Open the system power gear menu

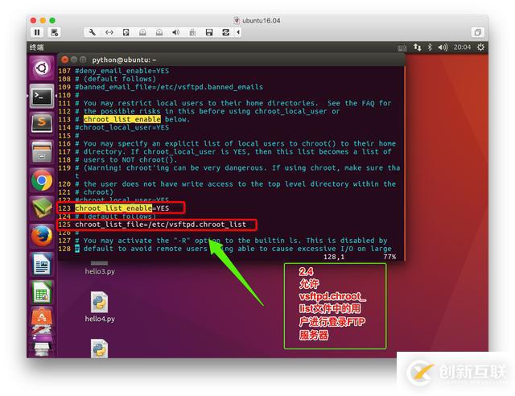480,47
